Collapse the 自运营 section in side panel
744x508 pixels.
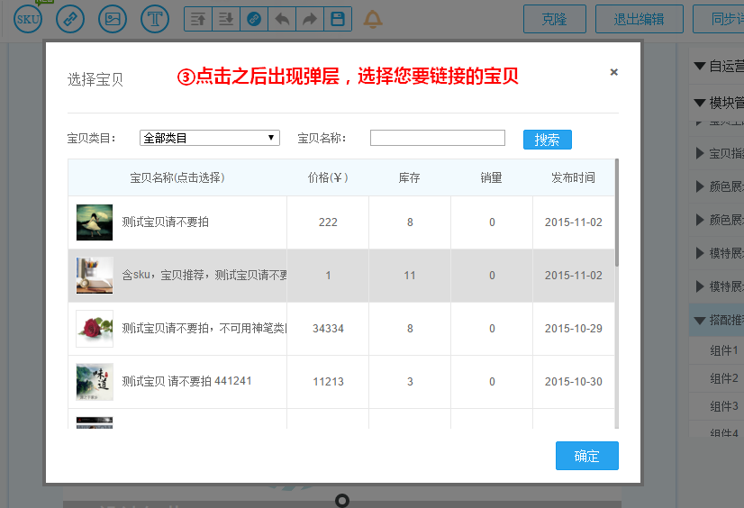point(699,66)
